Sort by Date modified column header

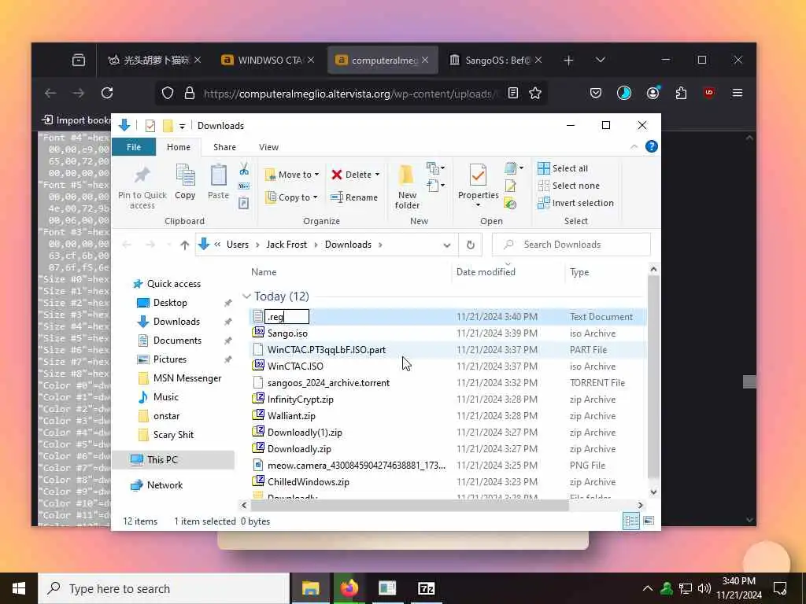[x=486, y=271]
